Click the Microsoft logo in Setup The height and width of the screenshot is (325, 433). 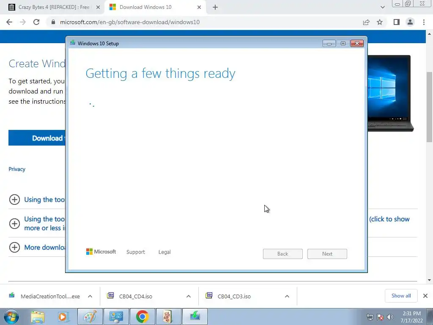(101, 252)
